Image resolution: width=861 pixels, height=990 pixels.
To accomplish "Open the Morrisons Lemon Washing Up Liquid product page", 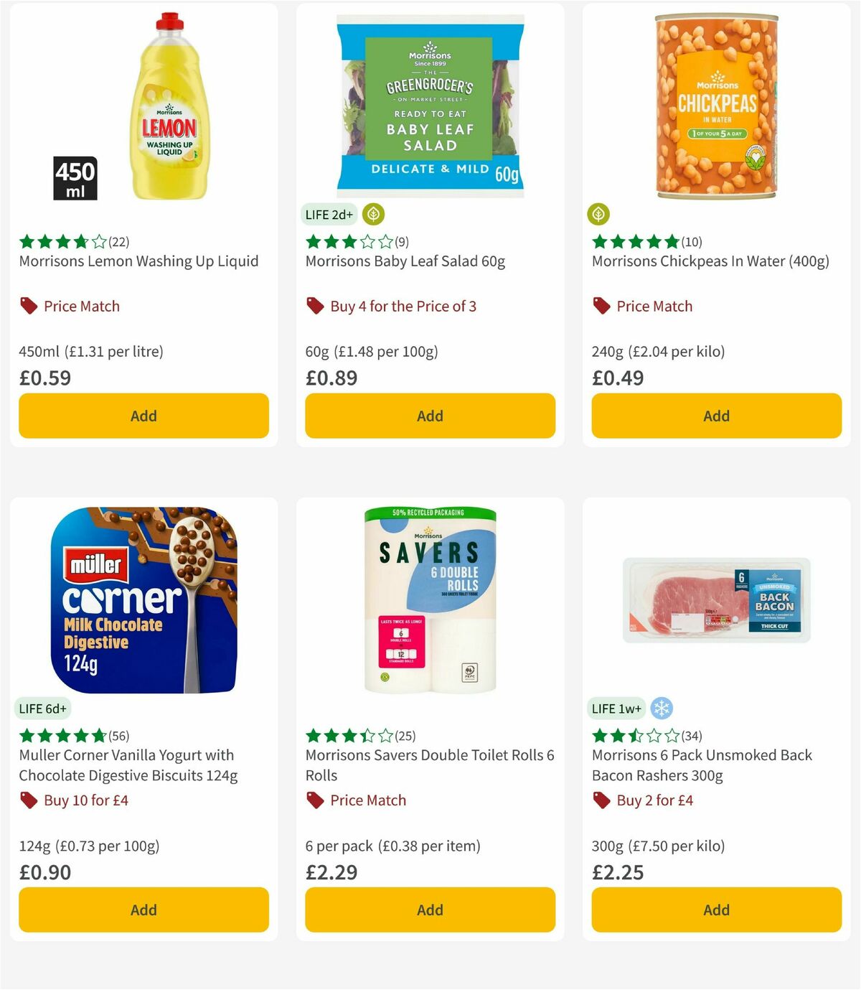I will click(x=138, y=261).
